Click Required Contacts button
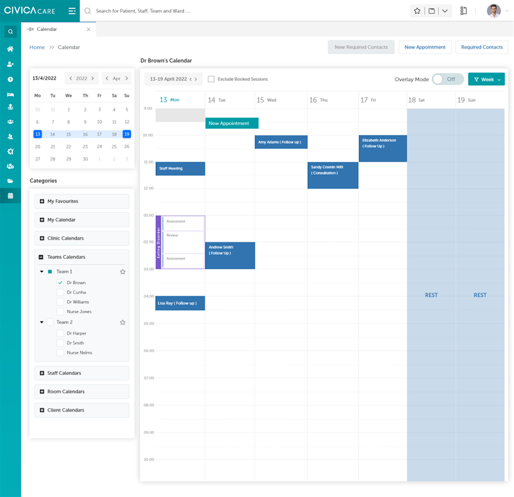Viewport: 514px width, 497px height. pyautogui.click(x=481, y=47)
